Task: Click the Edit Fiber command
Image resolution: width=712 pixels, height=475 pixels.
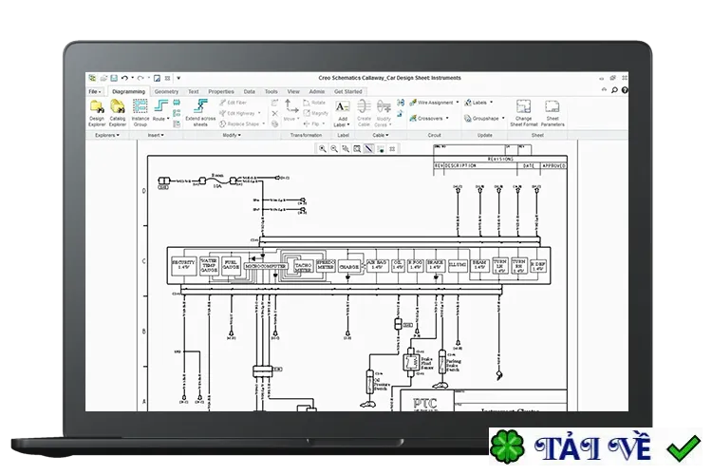Action: tap(233, 103)
